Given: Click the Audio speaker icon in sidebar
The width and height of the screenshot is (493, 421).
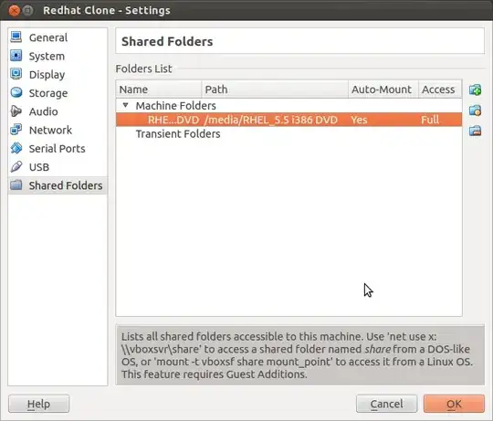Looking at the screenshot, I should pyautogui.click(x=16, y=111).
